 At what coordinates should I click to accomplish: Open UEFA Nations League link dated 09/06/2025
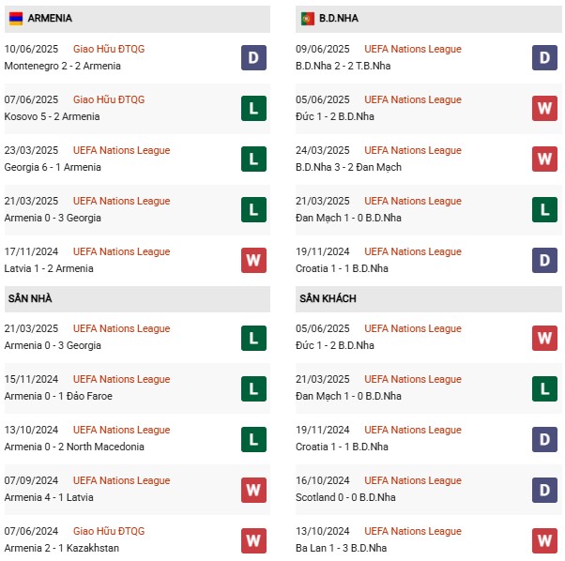pos(413,49)
